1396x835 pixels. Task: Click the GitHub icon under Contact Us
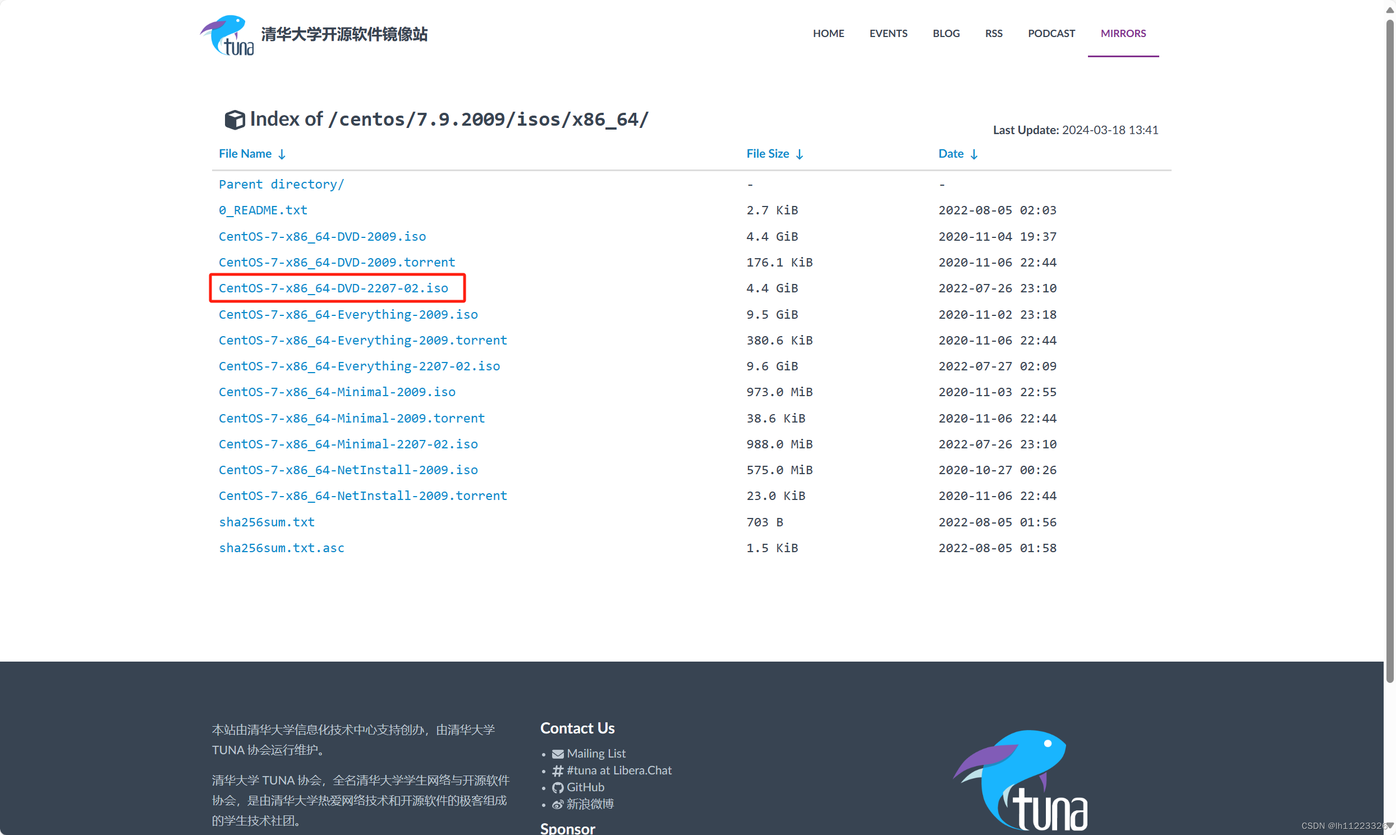pyautogui.click(x=557, y=787)
